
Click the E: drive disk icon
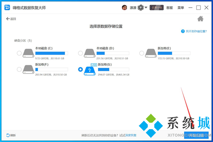coord(151,53)
